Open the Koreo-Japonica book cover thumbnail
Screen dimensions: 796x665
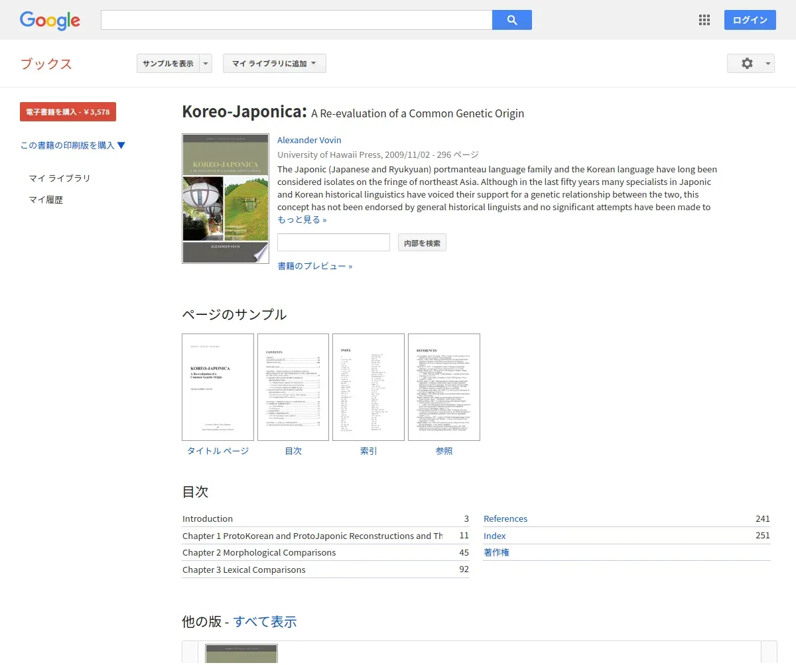tap(226, 199)
